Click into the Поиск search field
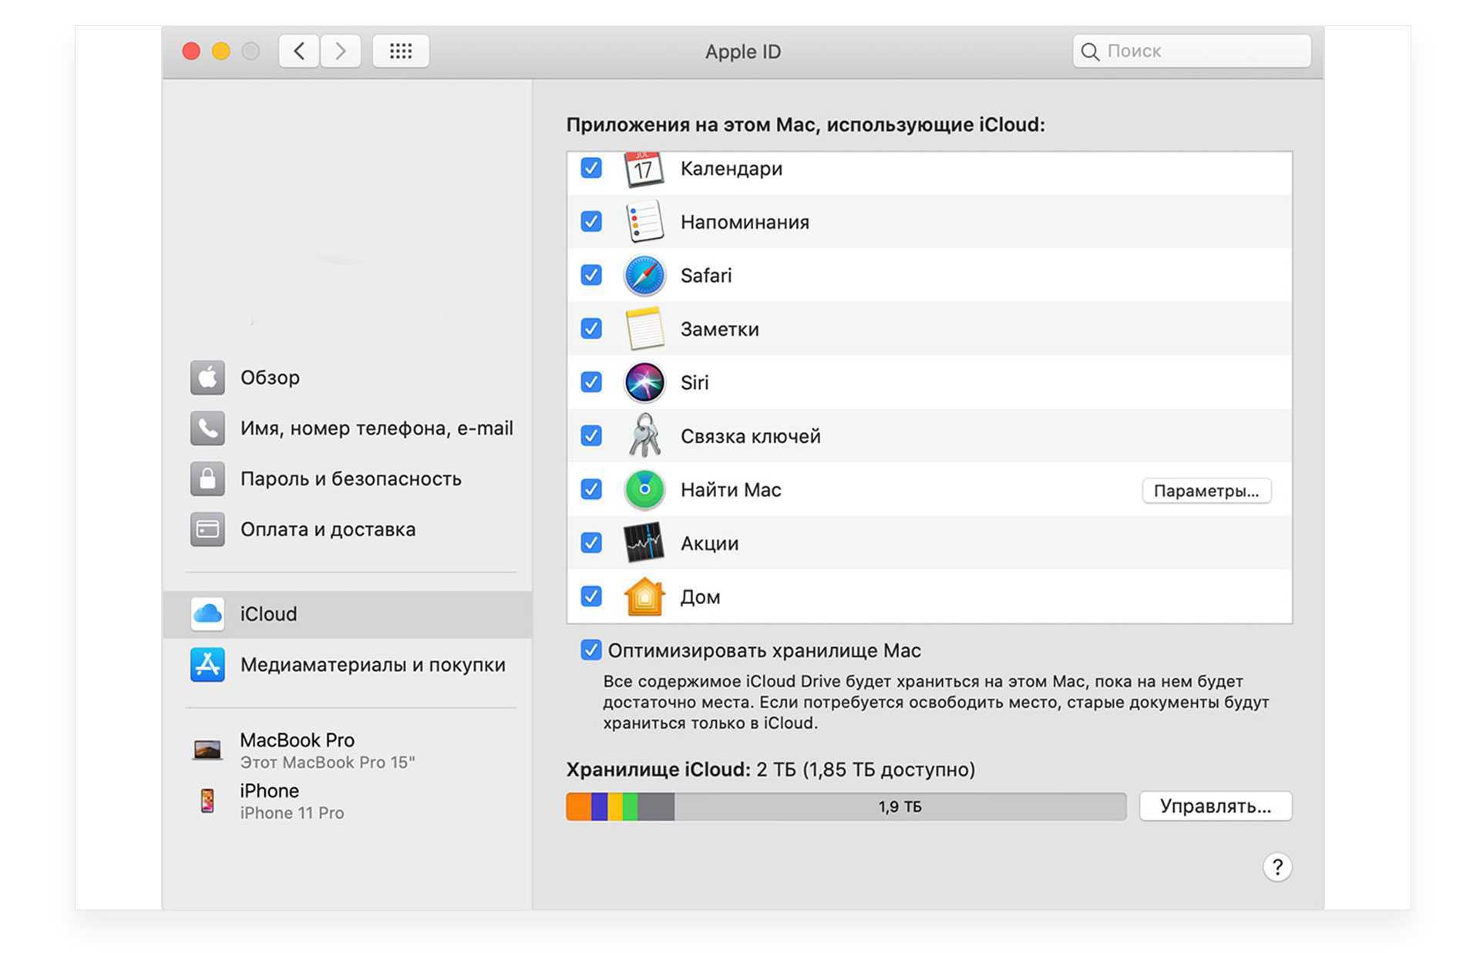Screen dimensions: 1480x953 1192,52
